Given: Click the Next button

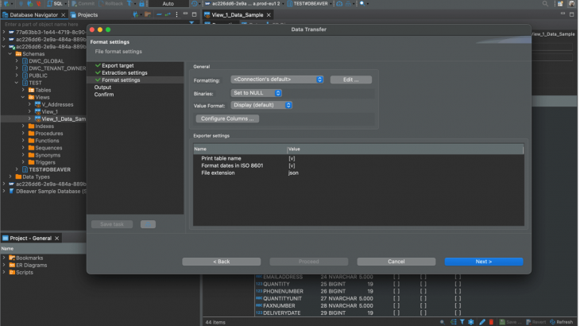Looking at the screenshot, I should [x=483, y=261].
